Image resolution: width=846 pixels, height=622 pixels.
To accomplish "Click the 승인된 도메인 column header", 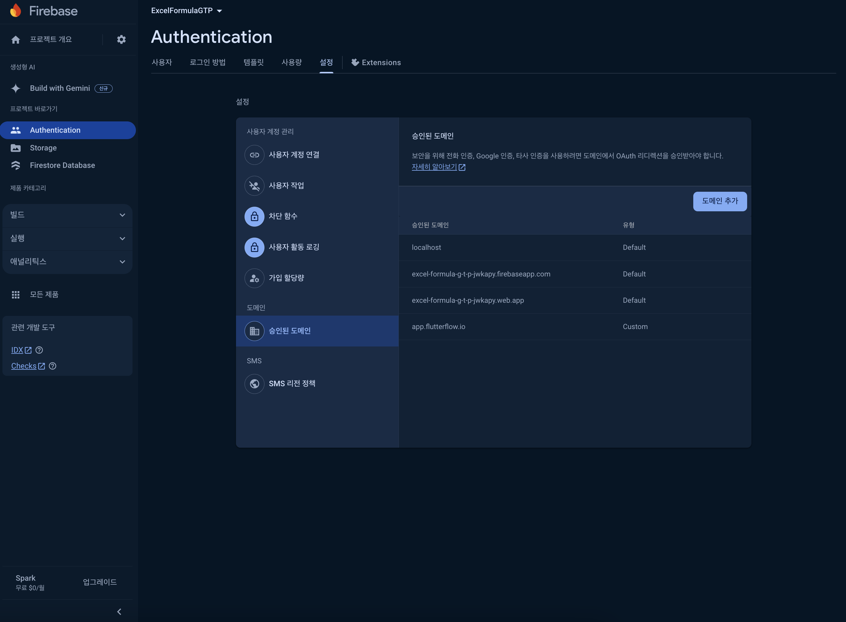I will tap(430, 225).
